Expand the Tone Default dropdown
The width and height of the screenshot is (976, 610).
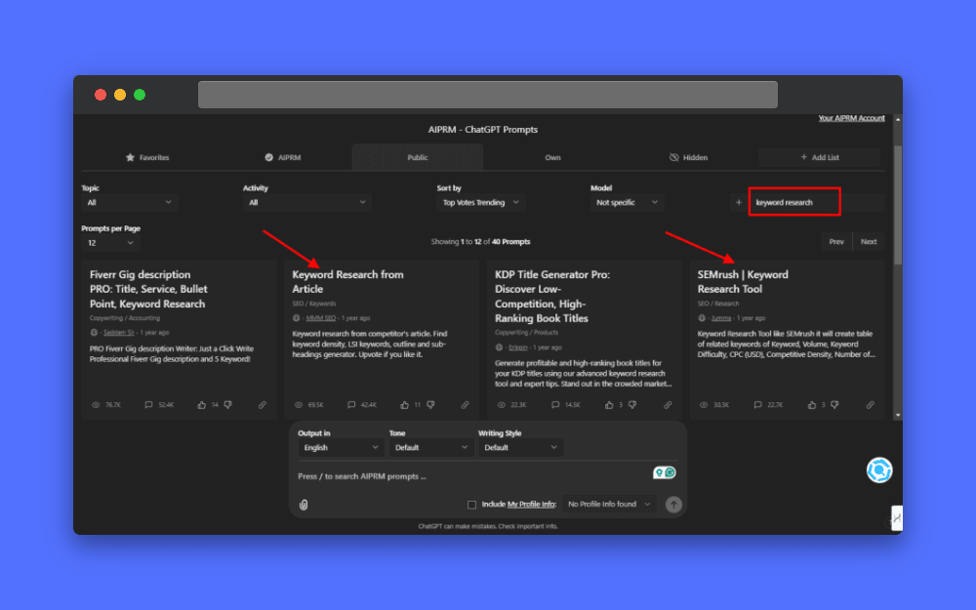click(430, 448)
